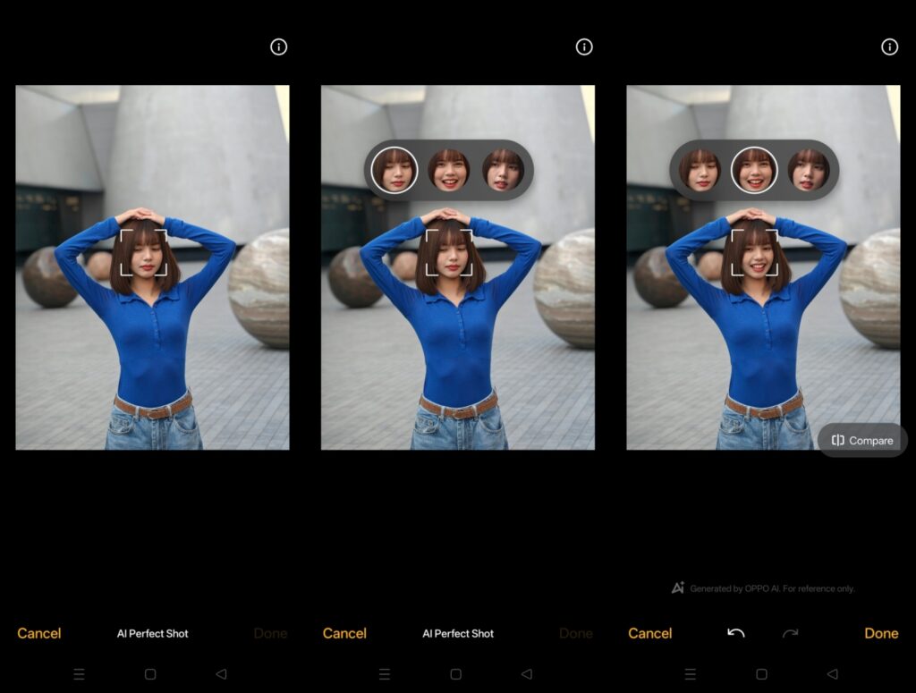This screenshot has width=916, height=693.
Task: Select the first face option on right screen
Action: tap(700, 170)
